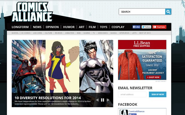The image size is (185, 115).
Task: Click the email address input field
Action: coord(132,94)
